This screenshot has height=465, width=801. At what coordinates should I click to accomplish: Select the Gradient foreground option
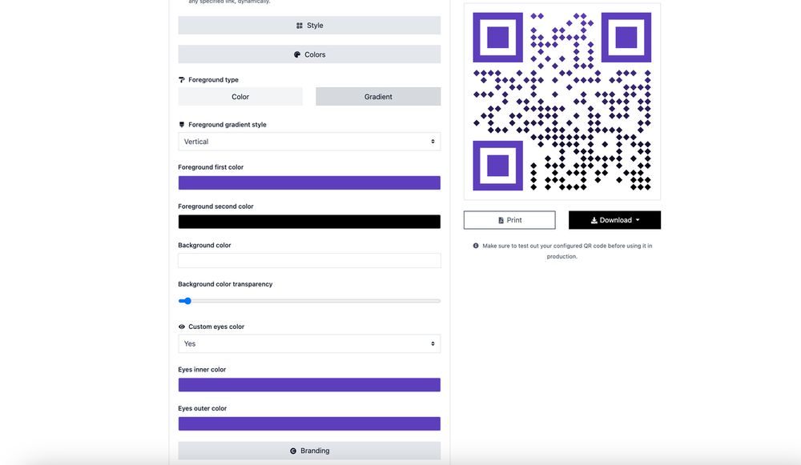pyautogui.click(x=377, y=96)
